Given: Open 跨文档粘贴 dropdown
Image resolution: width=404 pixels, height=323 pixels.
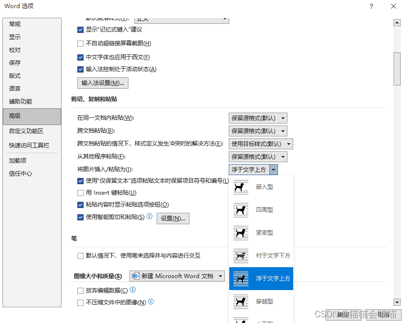Looking at the screenshot, I should coord(258,131).
